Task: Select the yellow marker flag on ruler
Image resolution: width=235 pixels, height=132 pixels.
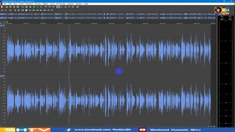Action: [x=7, y=22]
